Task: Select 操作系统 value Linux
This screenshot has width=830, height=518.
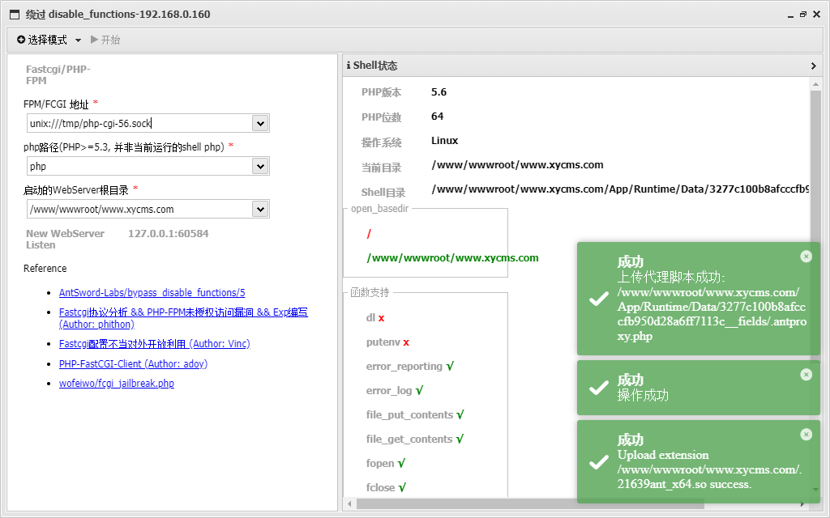Action: pyautogui.click(x=445, y=141)
